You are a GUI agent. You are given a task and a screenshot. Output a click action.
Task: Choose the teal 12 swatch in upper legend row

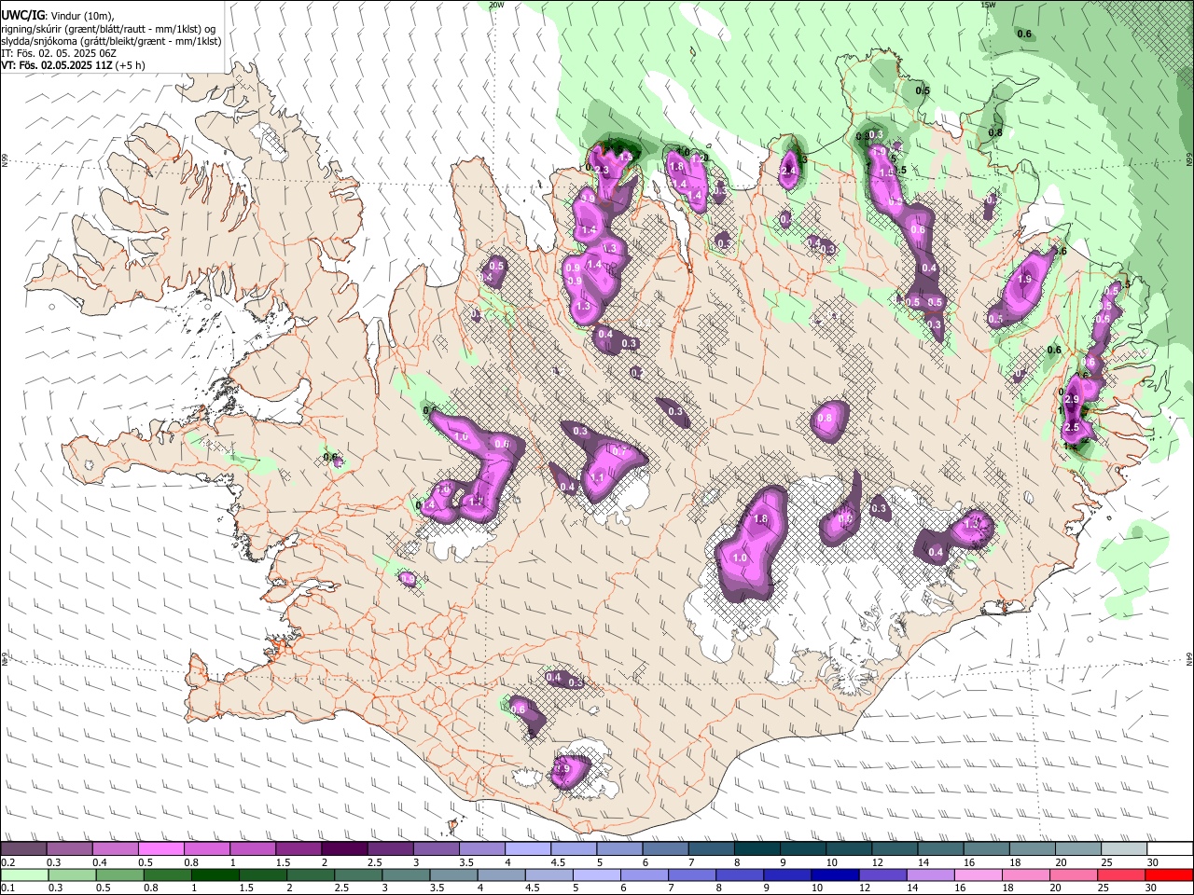(895, 849)
